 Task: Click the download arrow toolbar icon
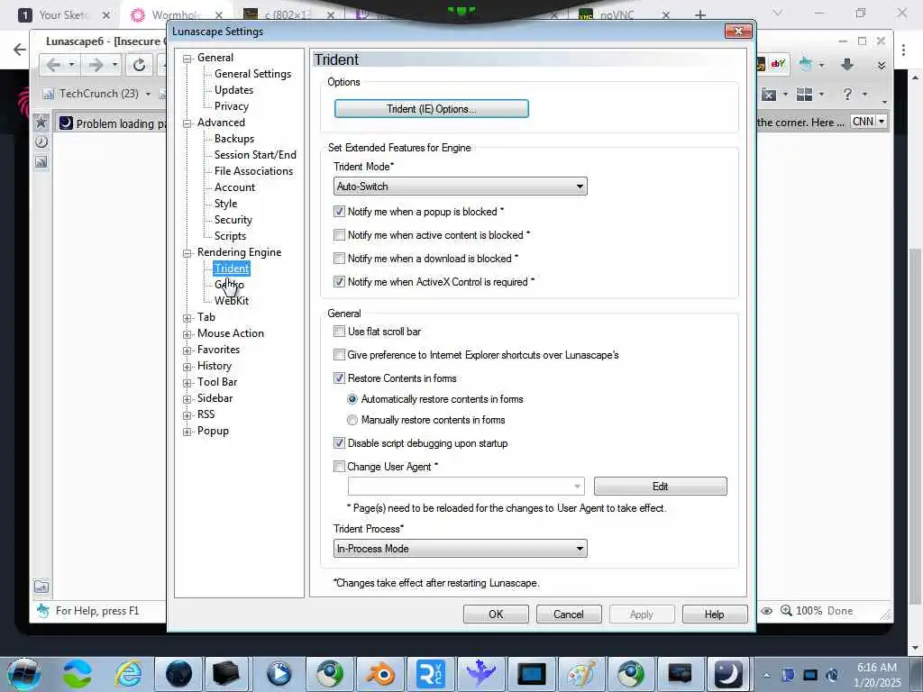pyautogui.click(x=847, y=64)
